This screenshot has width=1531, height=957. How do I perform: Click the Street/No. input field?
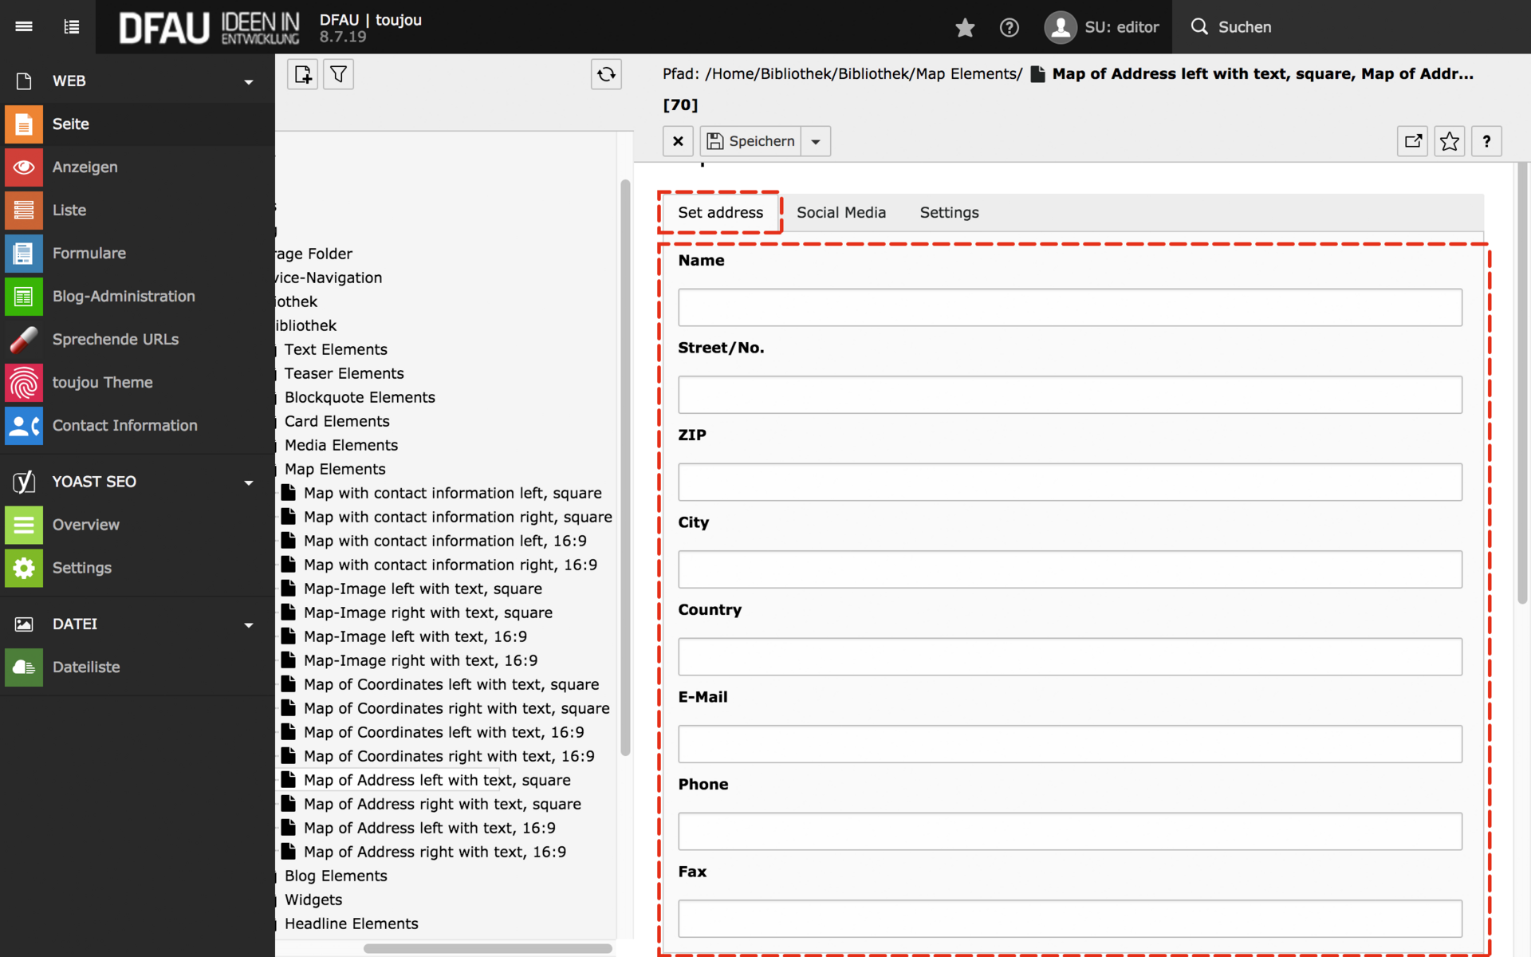pyautogui.click(x=1069, y=395)
